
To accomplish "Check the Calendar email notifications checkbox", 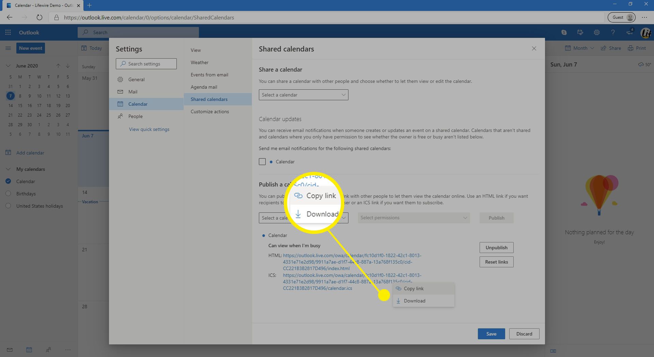I will (262, 162).
